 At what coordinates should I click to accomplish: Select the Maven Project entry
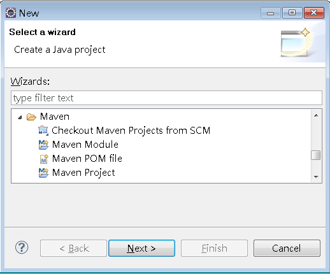[83, 173]
